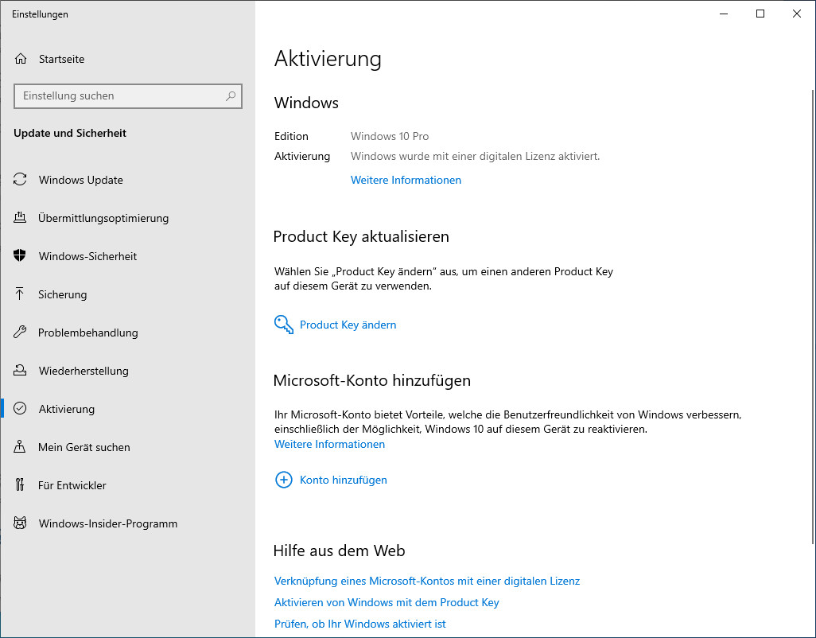Image resolution: width=816 pixels, height=638 pixels.
Task: Click the Mein Gerät suchen locator icon
Action: pyautogui.click(x=20, y=446)
